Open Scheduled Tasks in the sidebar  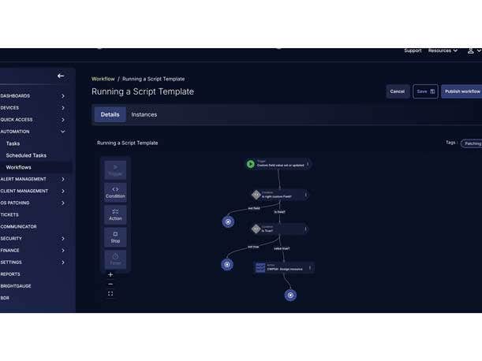[26, 155]
